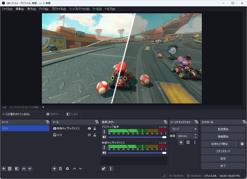The image size is (247, 179).
Task: Click the 40% preview zoom label
Action: [x=5, y=107]
